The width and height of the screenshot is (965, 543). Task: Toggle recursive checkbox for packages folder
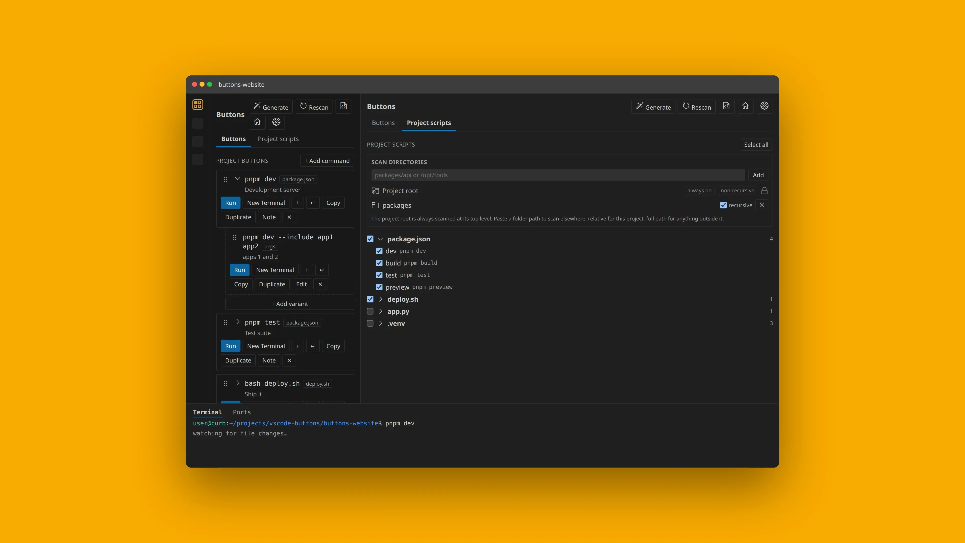coord(723,205)
